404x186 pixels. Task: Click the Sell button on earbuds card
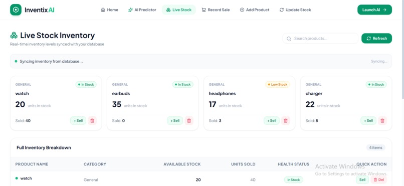pyautogui.click(x=175, y=120)
